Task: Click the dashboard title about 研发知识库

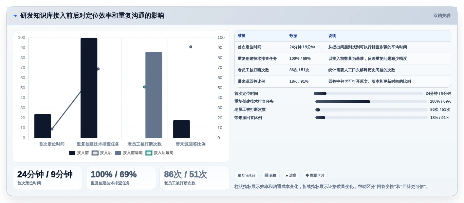Action: point(92,16)
